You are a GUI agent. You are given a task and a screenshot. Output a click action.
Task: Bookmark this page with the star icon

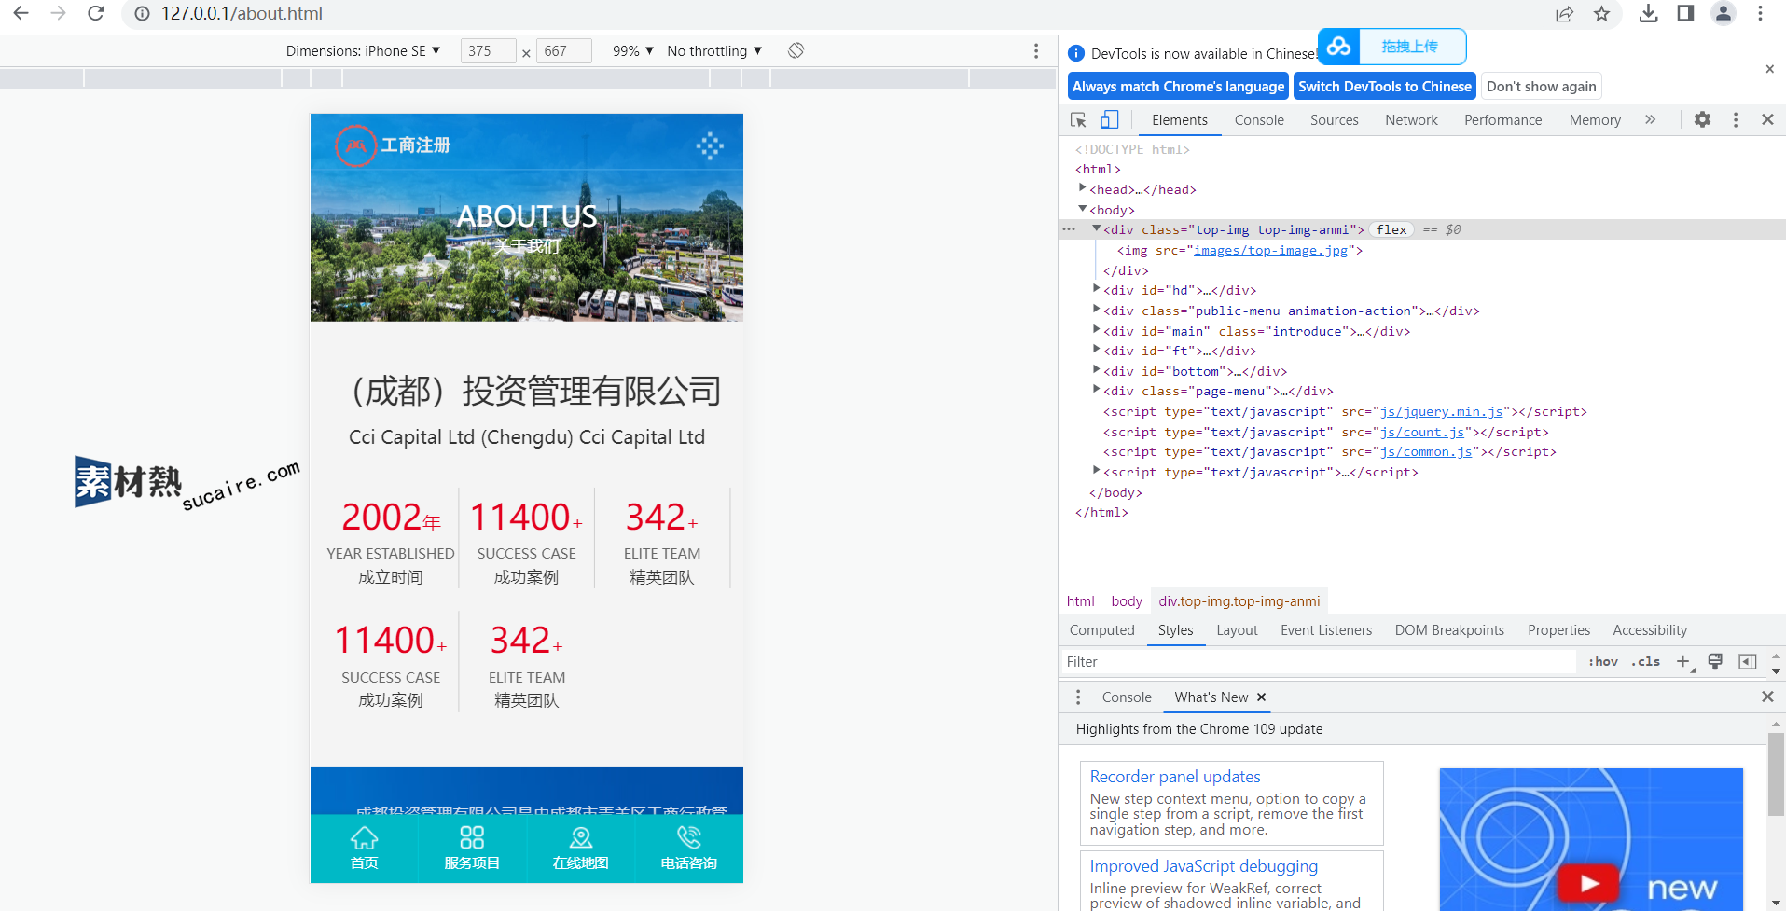[1601, 13]
